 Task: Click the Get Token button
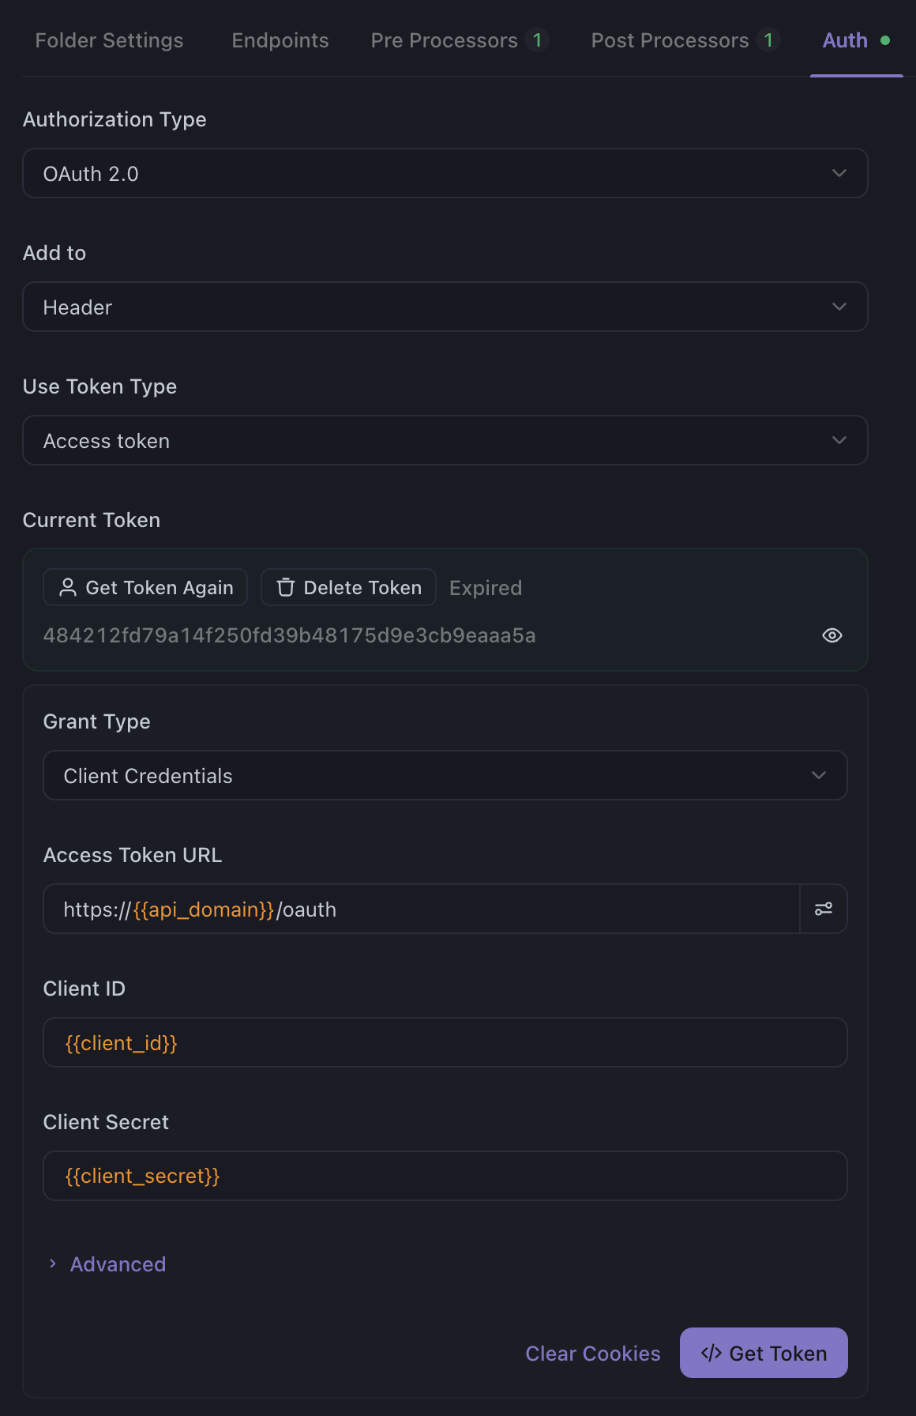click(x=764, y=1353)
